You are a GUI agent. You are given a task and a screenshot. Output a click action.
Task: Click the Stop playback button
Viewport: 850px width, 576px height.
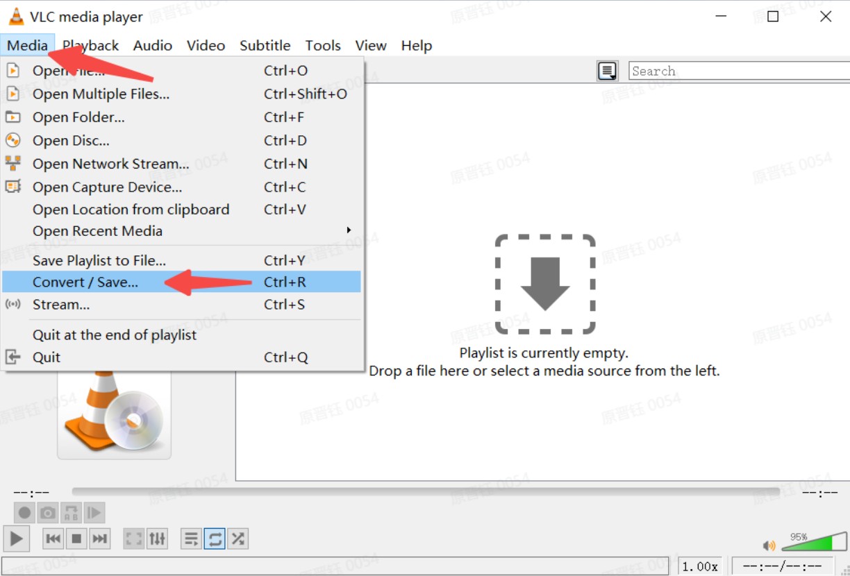pos(77,539)
